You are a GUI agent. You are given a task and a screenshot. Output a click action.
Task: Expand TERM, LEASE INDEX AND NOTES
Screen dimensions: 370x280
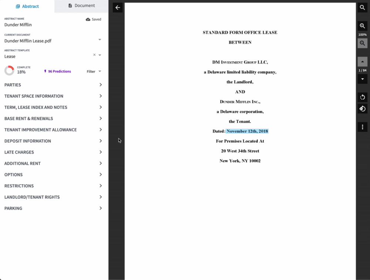(x=53, y=107)
